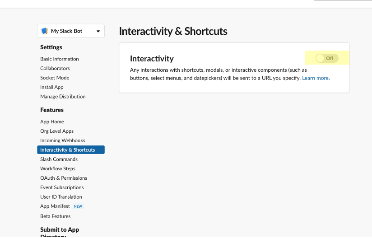Screen dimensions: 372x238
Task: Toggle the Interactivity switch on
Action: [x=327, y=58]
